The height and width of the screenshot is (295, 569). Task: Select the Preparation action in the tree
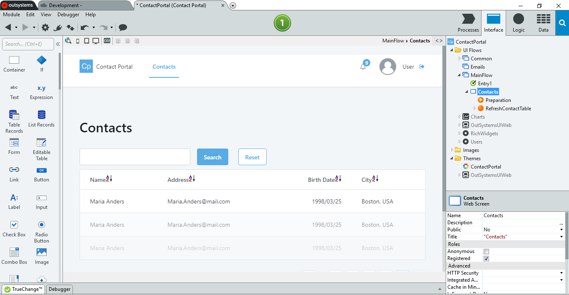pyautogui.click(x=498, y=100)
